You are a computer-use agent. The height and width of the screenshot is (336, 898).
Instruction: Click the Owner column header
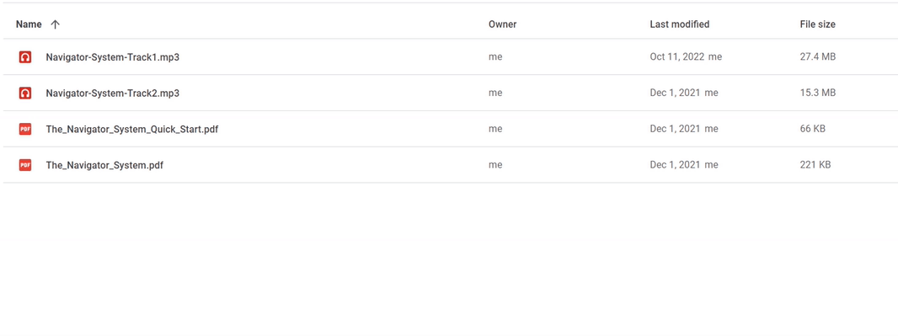[x=502, y=24]
